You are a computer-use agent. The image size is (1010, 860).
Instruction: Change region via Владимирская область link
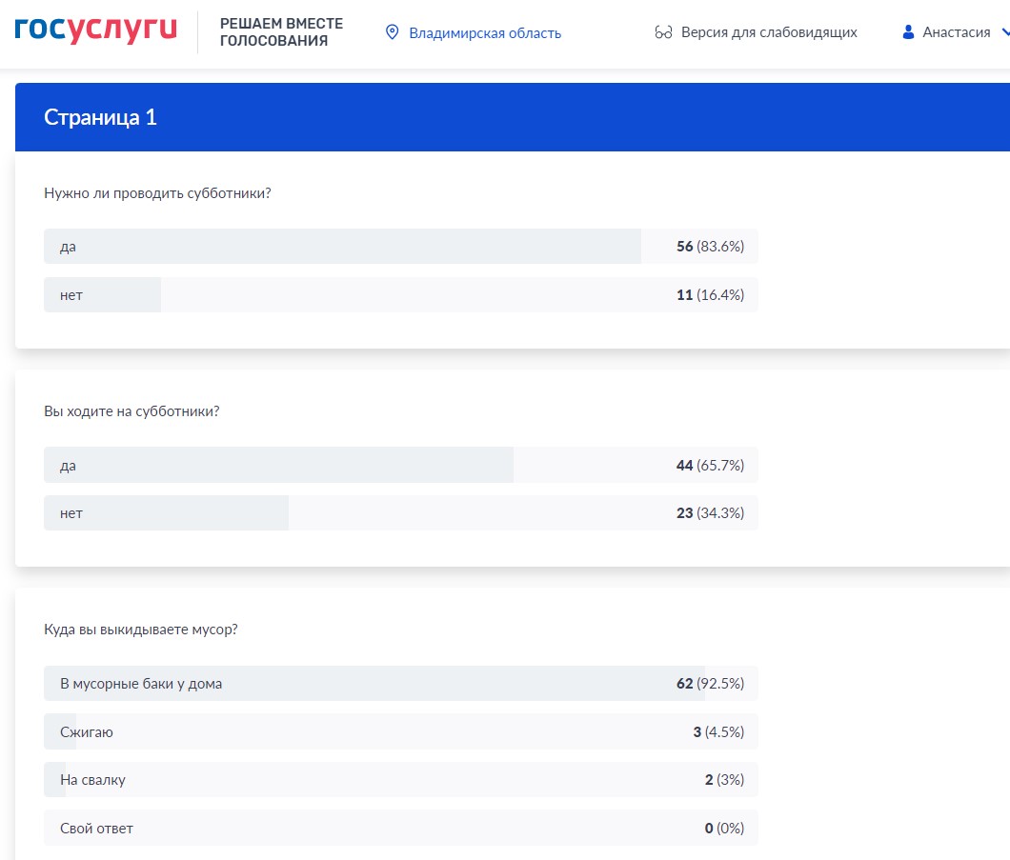485,33
